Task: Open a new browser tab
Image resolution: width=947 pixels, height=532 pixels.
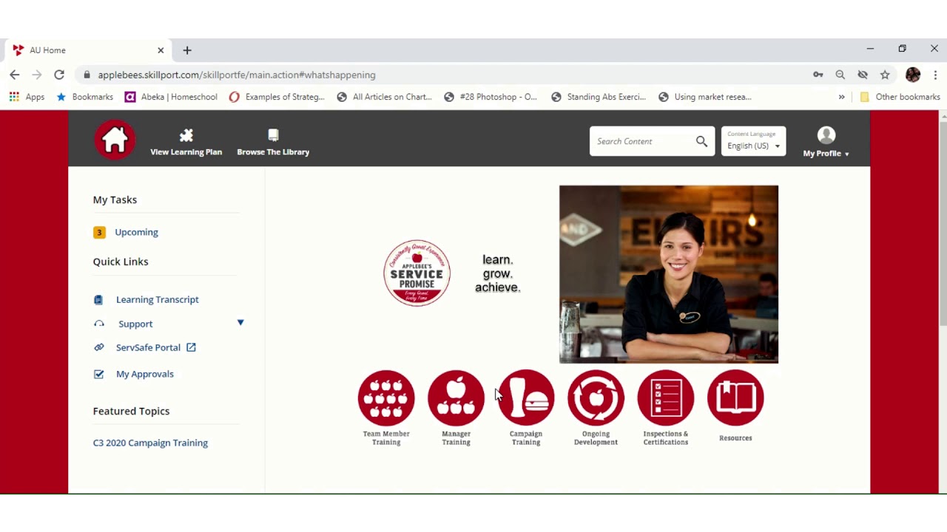Action: tap(187, 50)
